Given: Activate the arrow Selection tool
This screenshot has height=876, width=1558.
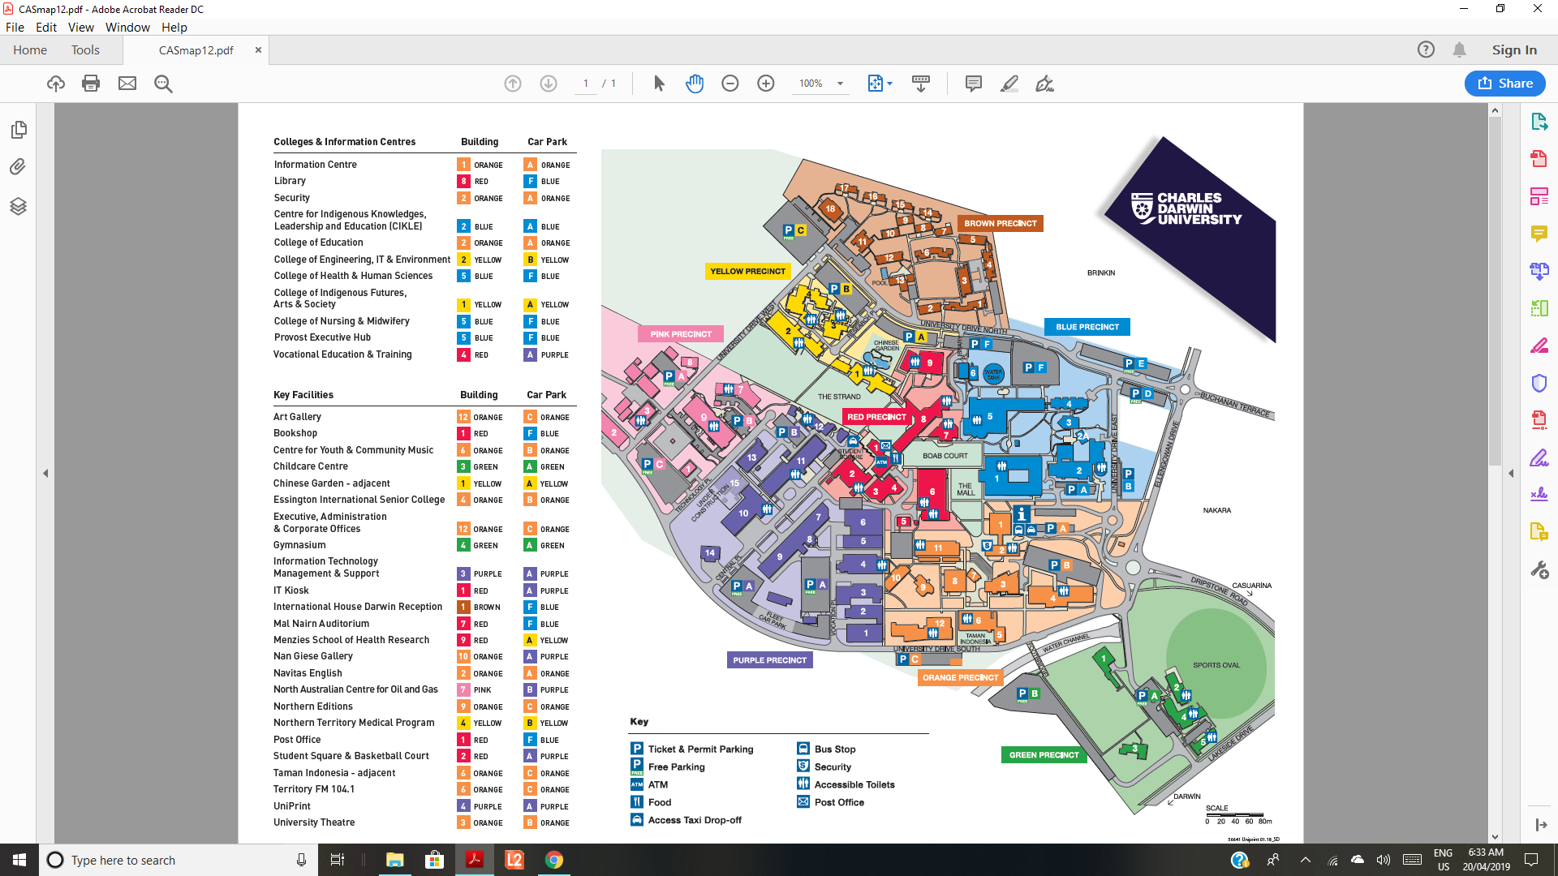Looking at the screenshot, I should coord(659,84).
